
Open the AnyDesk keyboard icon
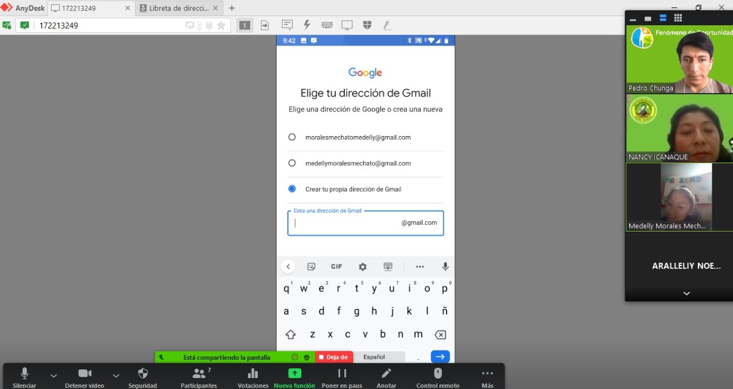click(327, 25)
